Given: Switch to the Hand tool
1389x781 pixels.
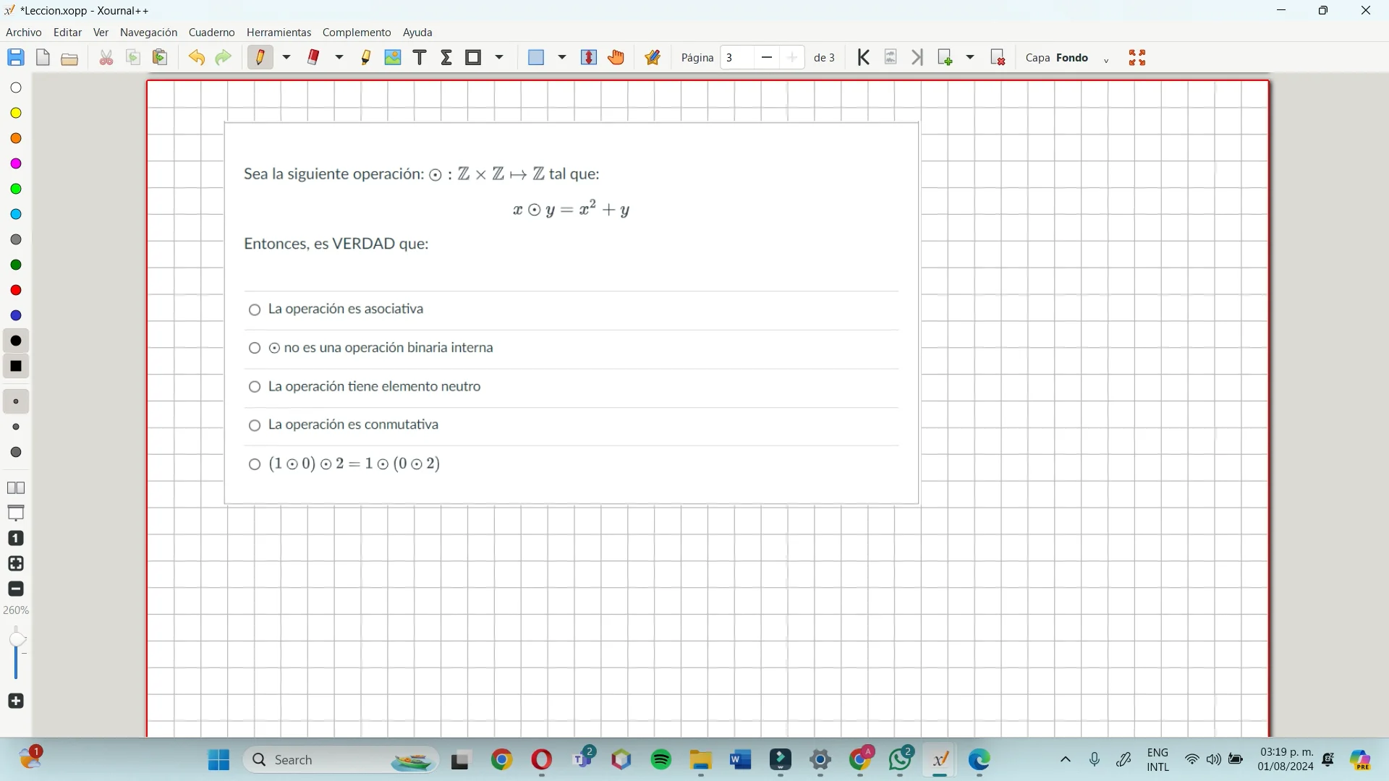Looking at the screenshot, I should click(x=616, y=58).
